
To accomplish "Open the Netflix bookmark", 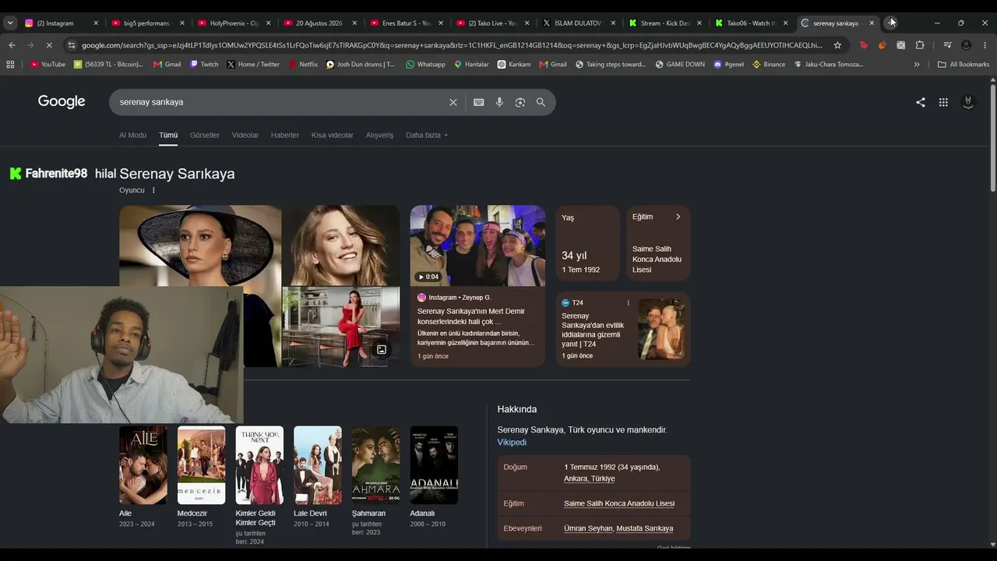I will 303,64.
